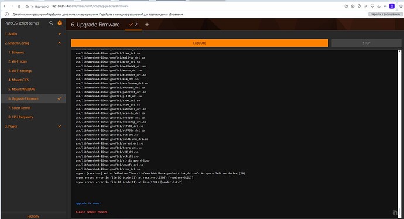Image resolution: width=404 pixels, height=219 pixels.
Task: Open the browser downloads icon
Action: tap(379, 6)
